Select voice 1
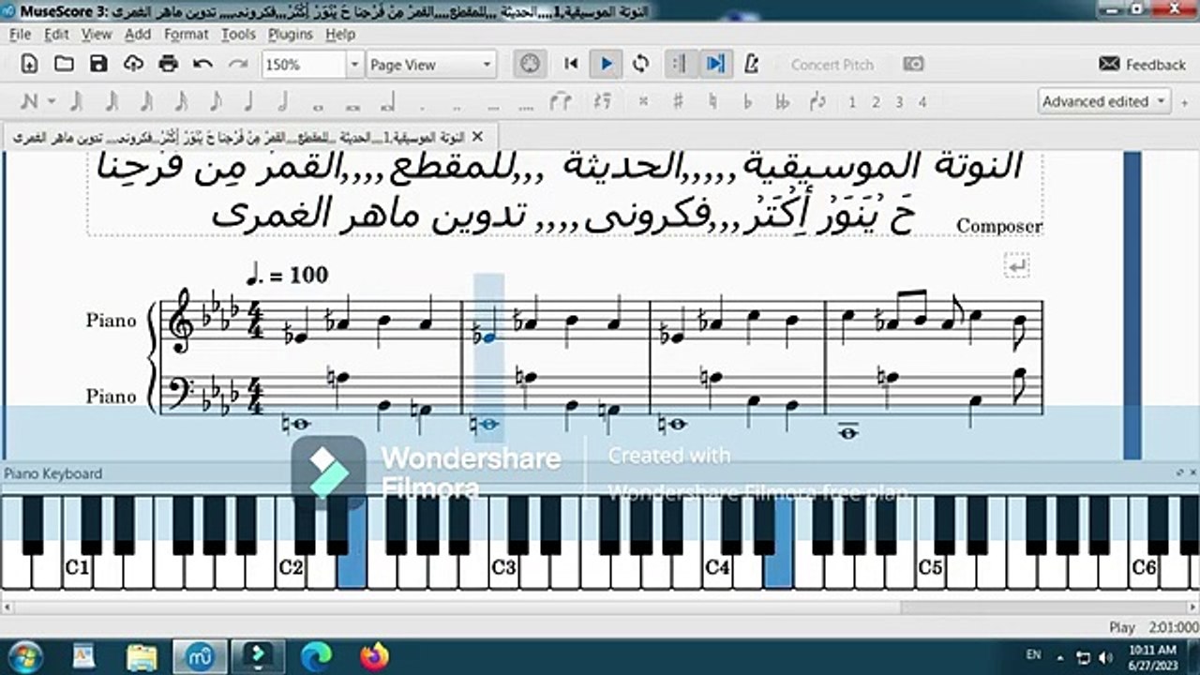The height and width of the screenshot is (675, 1200). coord(852,102)
